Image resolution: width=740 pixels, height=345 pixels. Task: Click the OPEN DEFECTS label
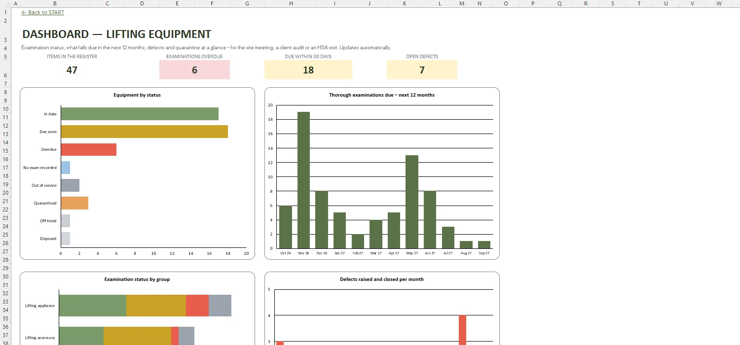(x=422, y=56)
